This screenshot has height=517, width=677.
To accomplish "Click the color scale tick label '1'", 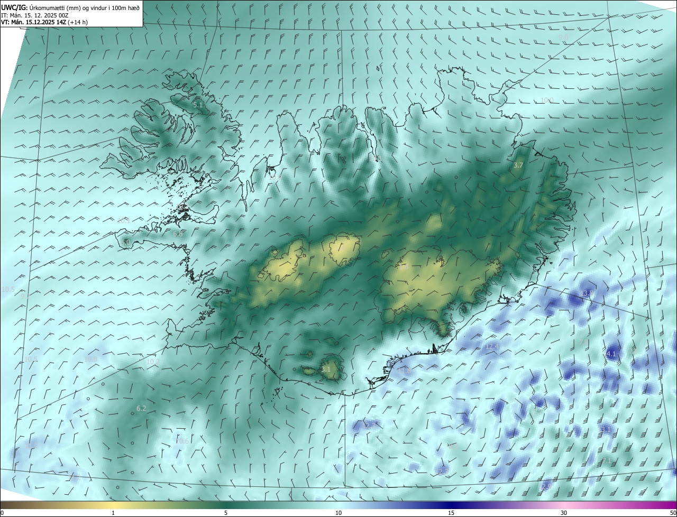I will (x=113, y=513).
